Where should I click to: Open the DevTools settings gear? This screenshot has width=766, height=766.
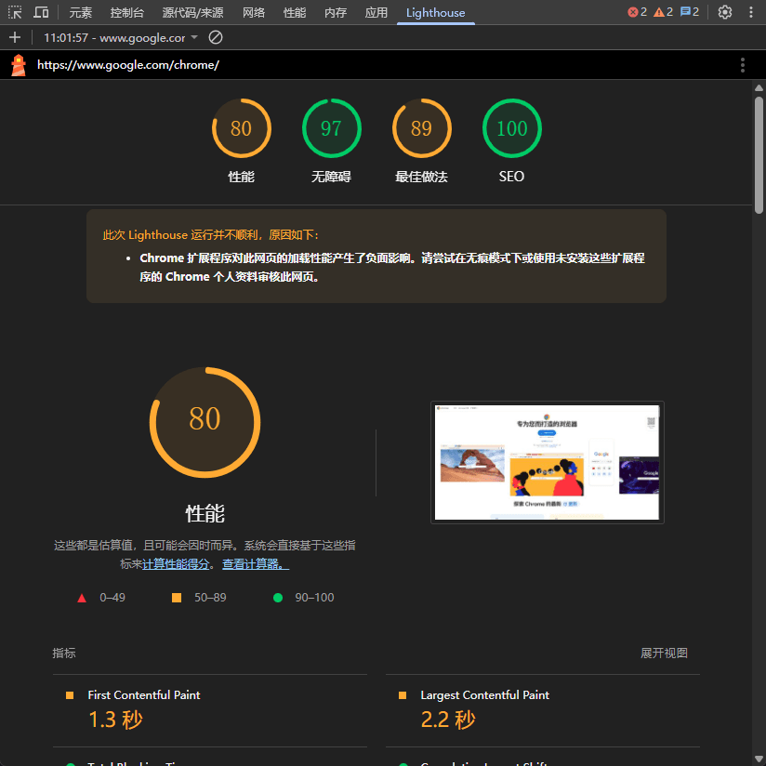(x=724, y=12)
